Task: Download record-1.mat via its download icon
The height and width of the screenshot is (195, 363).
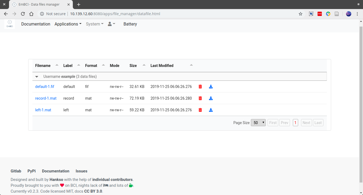Action: click(211, 98)
